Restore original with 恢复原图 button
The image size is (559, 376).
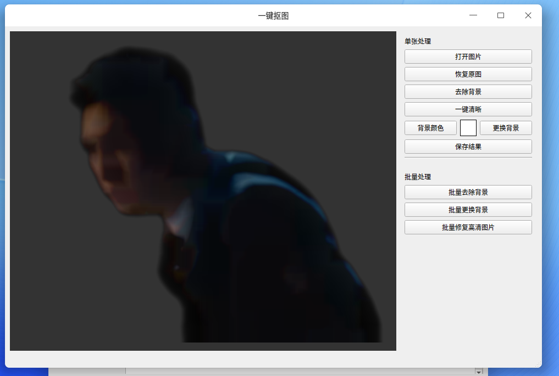[468, 74]
